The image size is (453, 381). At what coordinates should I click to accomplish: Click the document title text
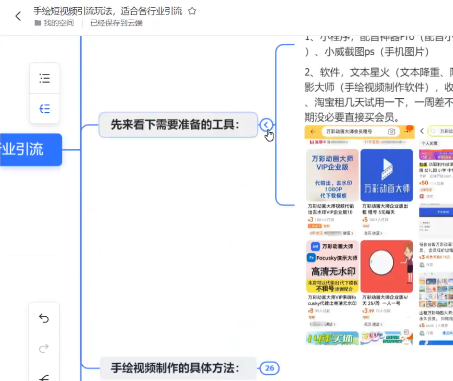point(108,11)
